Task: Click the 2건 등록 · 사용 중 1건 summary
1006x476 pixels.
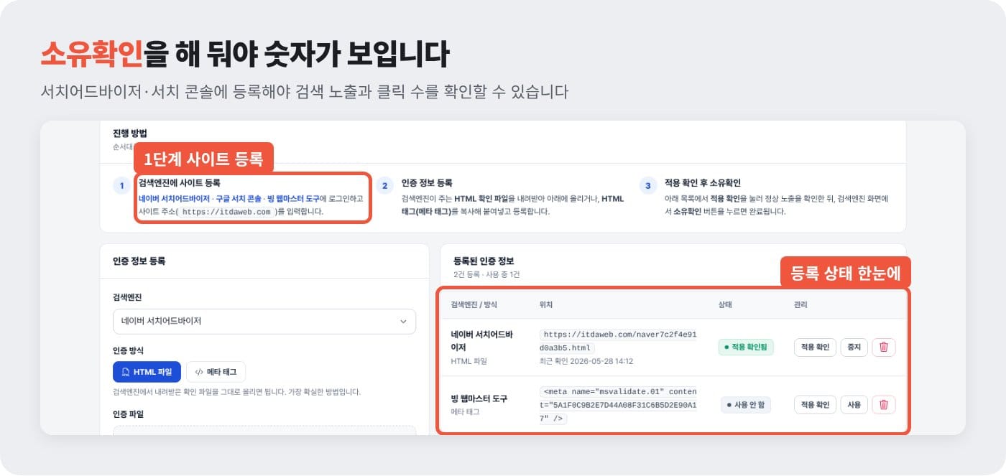Action: coord(486,274)
